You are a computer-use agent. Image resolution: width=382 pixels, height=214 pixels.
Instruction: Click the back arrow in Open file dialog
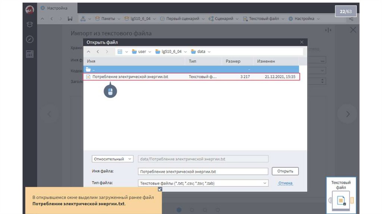point(98,51)
